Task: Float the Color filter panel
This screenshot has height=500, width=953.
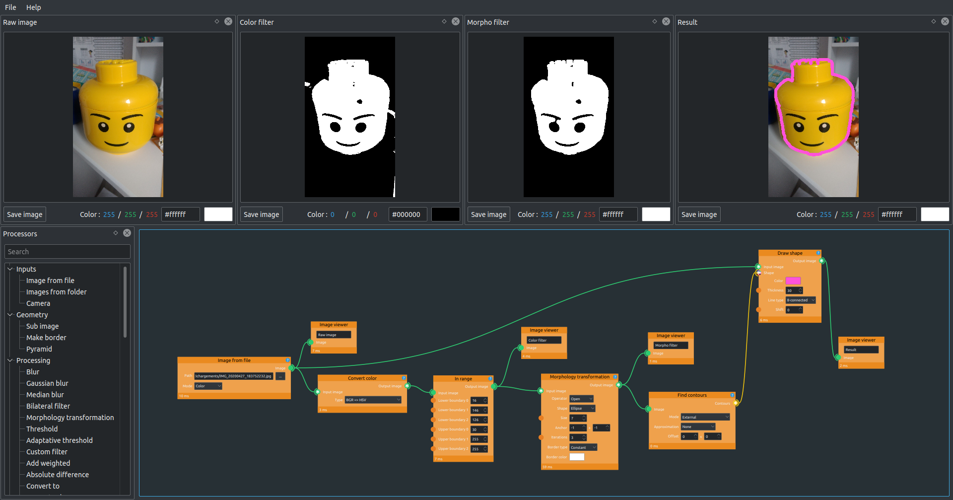Action: (x=444, y=21)
